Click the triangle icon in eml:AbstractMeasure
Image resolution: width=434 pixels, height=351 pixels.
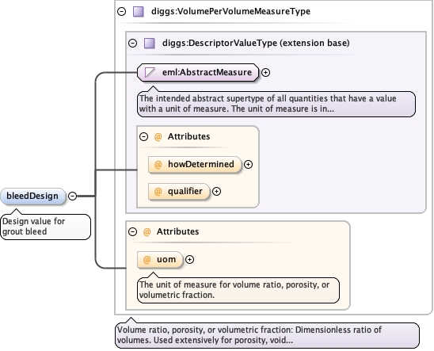pos(150,73)
